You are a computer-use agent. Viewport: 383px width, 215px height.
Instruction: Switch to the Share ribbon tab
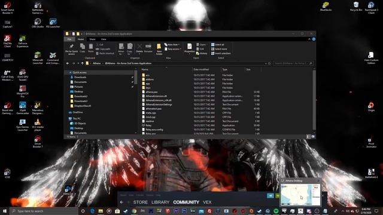point(92,39)
